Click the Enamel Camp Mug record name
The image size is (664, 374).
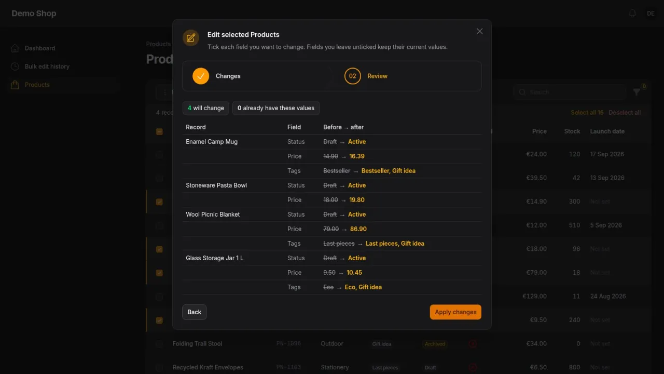(212, 142)
